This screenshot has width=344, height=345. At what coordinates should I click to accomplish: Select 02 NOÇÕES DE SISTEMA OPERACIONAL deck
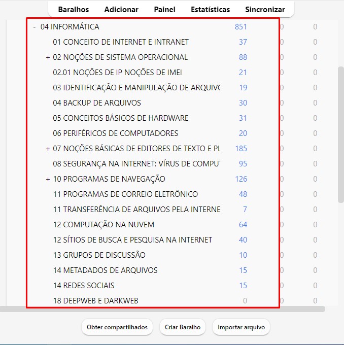pos(120,57)
